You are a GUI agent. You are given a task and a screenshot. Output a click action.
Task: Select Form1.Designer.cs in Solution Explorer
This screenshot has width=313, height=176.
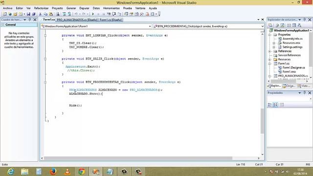[293, 67]
